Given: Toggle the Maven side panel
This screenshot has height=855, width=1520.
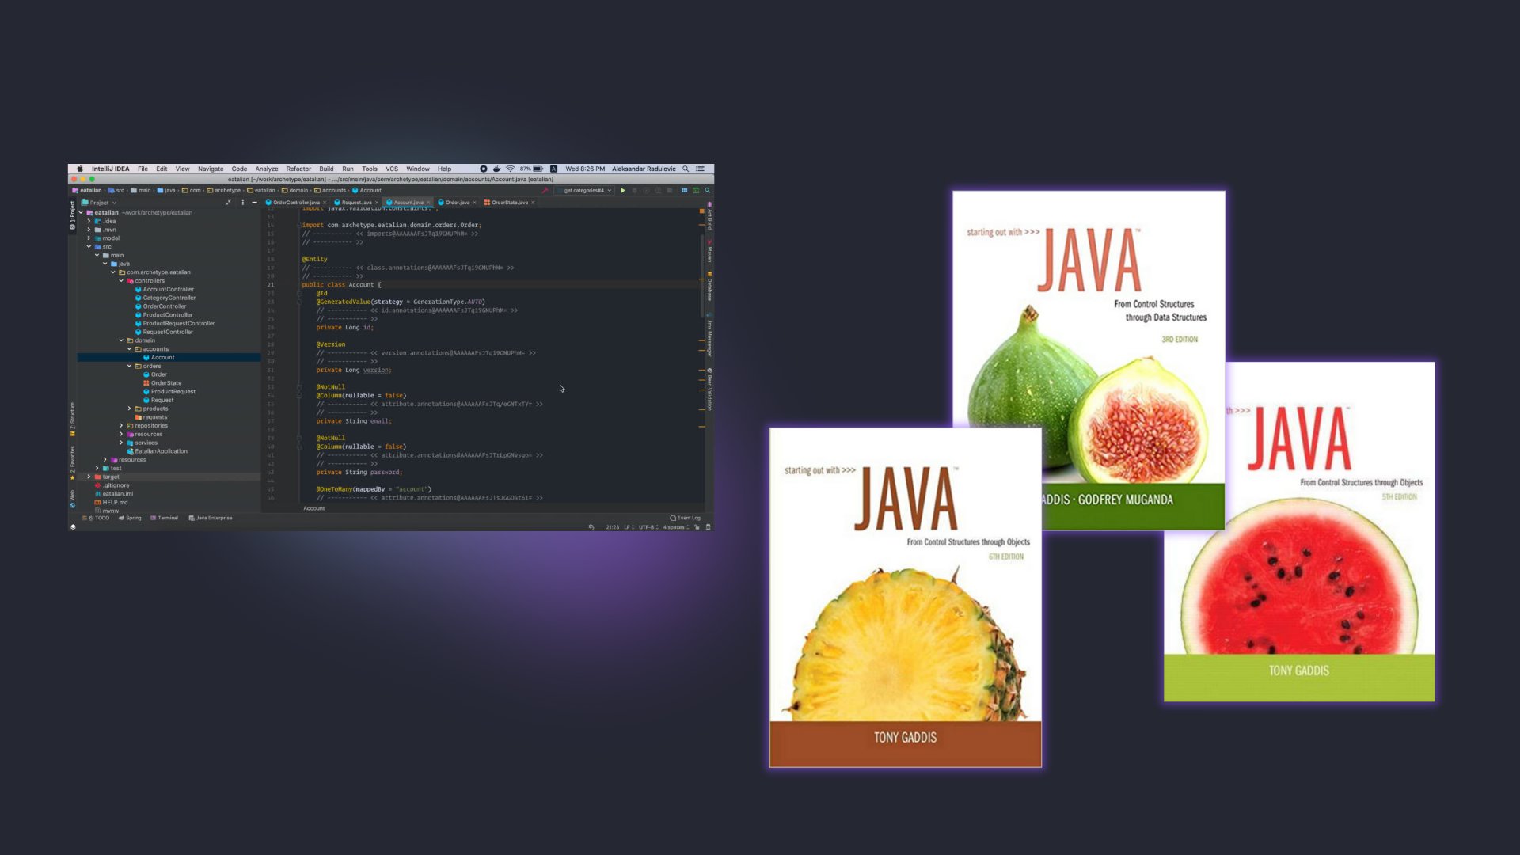Looking at the screenshot, I should (x=709, y=252).
